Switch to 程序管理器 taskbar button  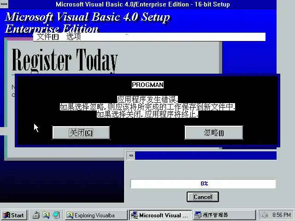[x=224, y=215]
